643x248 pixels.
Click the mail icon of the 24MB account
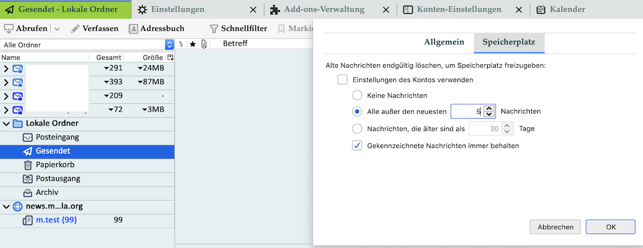pyautogui.click(x=18, y=68)
